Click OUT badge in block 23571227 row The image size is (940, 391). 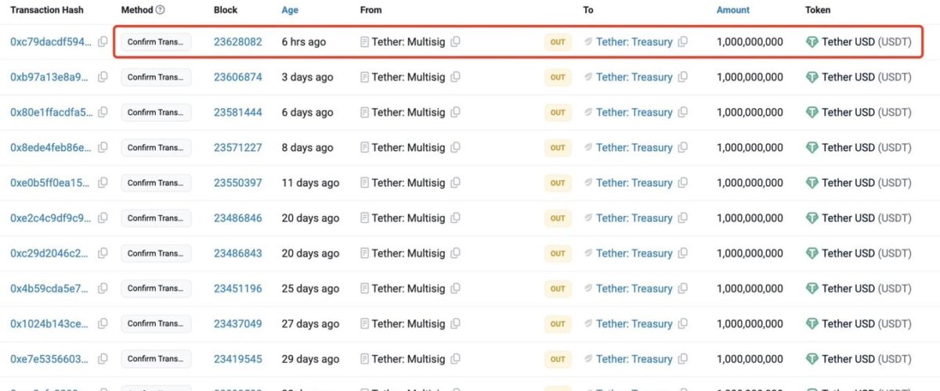(558, 148)
